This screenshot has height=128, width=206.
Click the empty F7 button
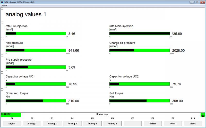click(133, 123)
